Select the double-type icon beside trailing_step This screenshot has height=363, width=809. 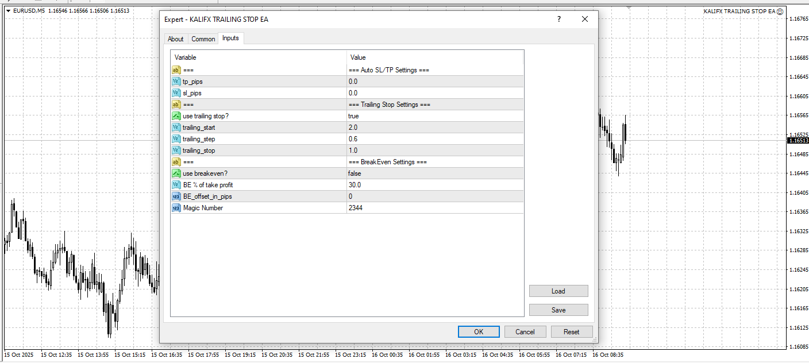tap(176, 138)
